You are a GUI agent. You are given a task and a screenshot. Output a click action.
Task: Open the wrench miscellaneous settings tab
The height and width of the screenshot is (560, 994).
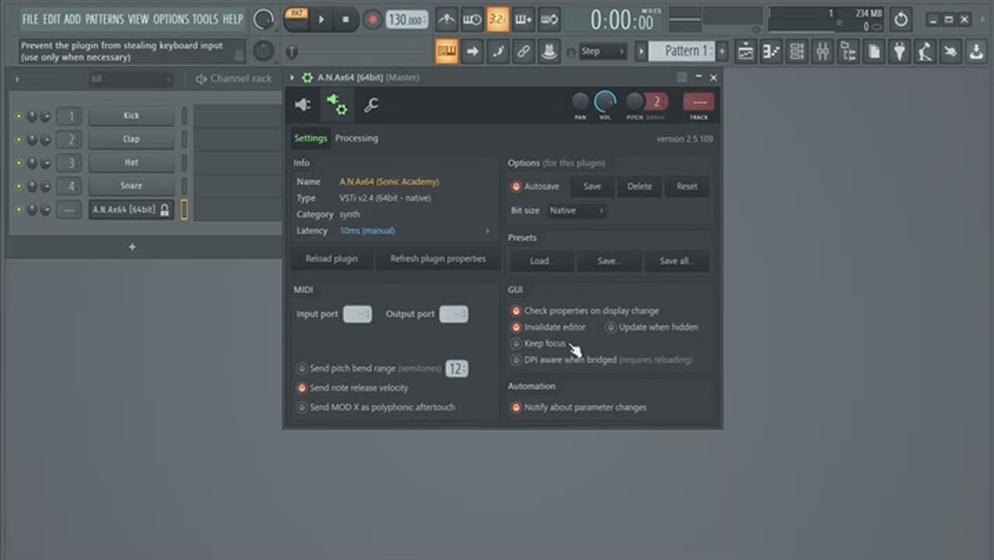(x=371, y=105)
